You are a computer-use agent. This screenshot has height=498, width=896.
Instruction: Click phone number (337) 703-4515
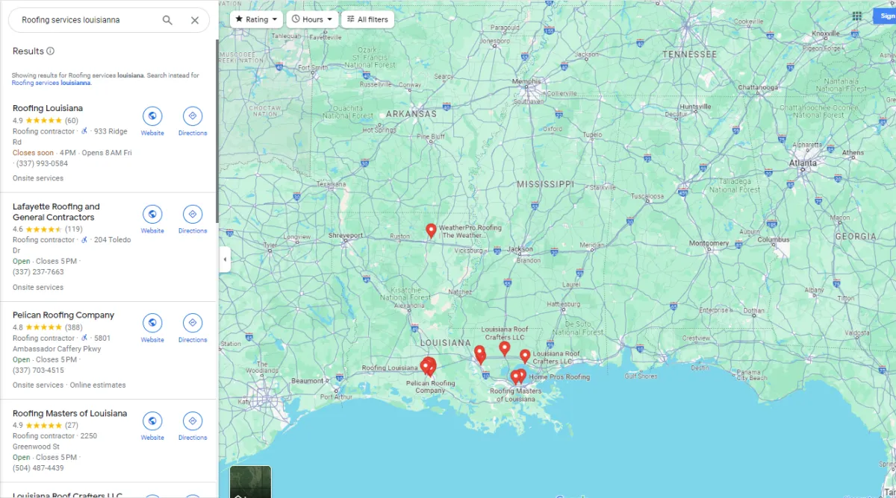point(38,370)
